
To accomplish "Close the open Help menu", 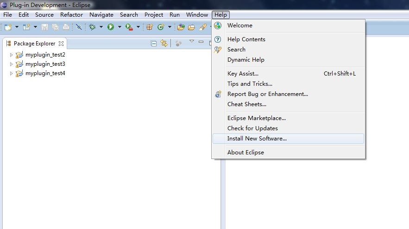I will [220, 15].
